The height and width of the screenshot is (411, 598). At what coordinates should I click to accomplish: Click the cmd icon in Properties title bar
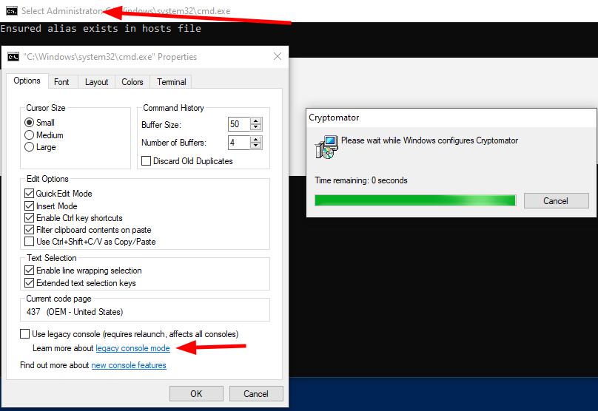(13, 57)
